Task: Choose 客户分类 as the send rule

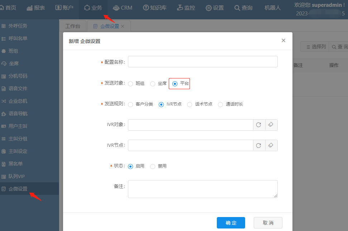Action: 130,105
